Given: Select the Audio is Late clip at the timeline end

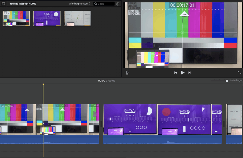Looking at the screenshot, I should (234, 119).
